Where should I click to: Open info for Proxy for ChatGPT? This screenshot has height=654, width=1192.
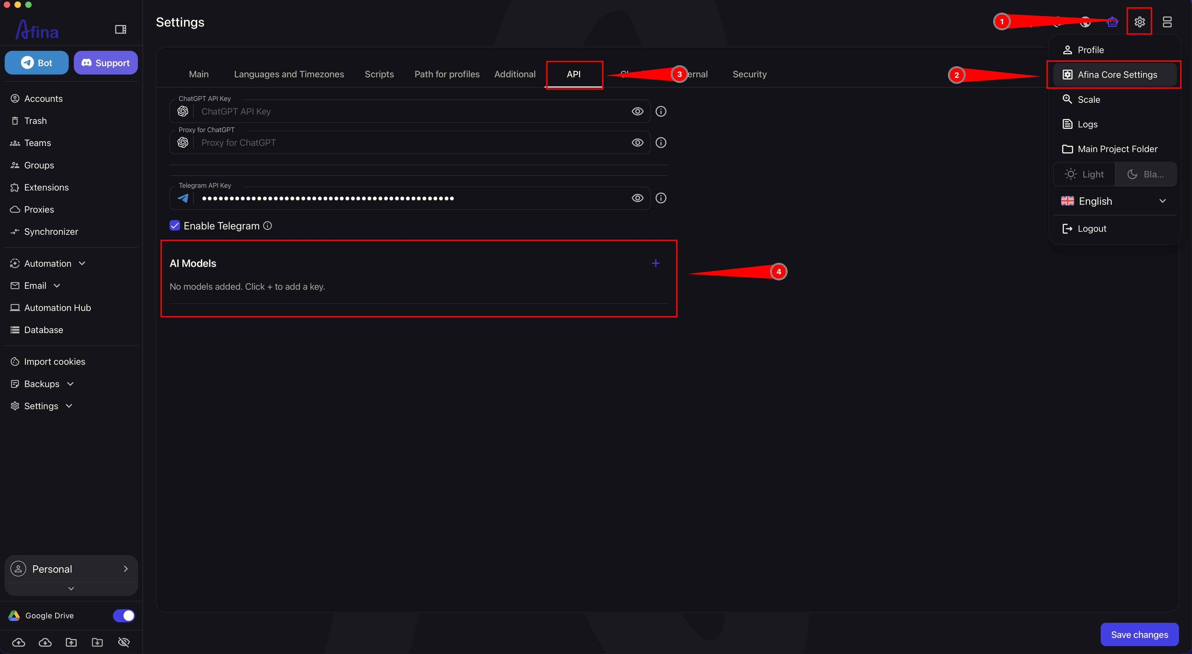[x=661, y=142]
